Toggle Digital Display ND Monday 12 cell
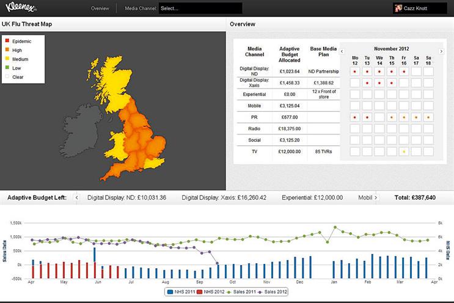The height and width of the screenshot is (303, 454). (x=355, y=71)
